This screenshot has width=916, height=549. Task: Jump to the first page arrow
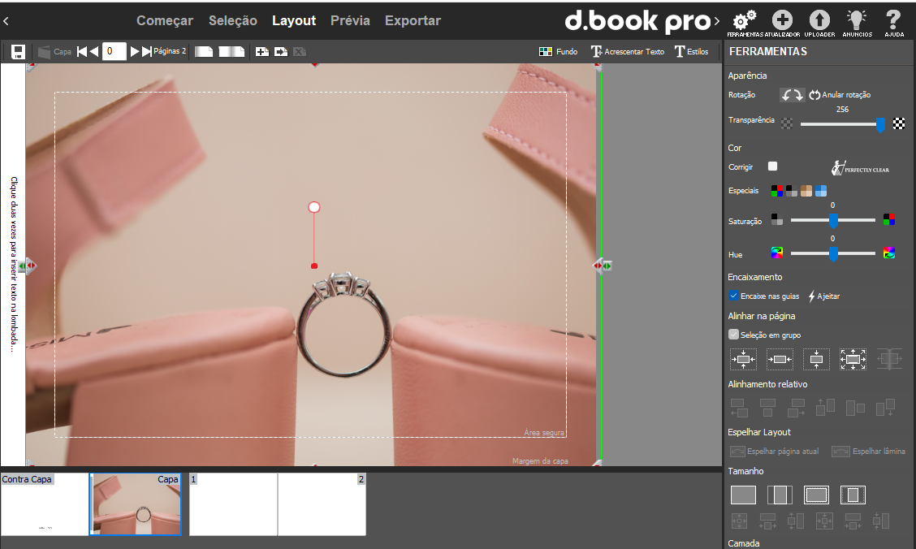pos(82,51)
